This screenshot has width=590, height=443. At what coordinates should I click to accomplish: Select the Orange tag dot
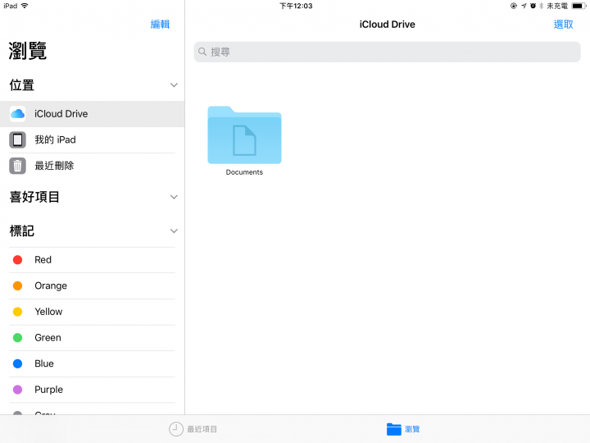(x=17, y=286)
